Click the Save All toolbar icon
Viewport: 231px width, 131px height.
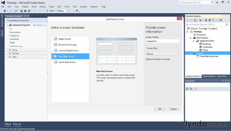tap(29, 11)
